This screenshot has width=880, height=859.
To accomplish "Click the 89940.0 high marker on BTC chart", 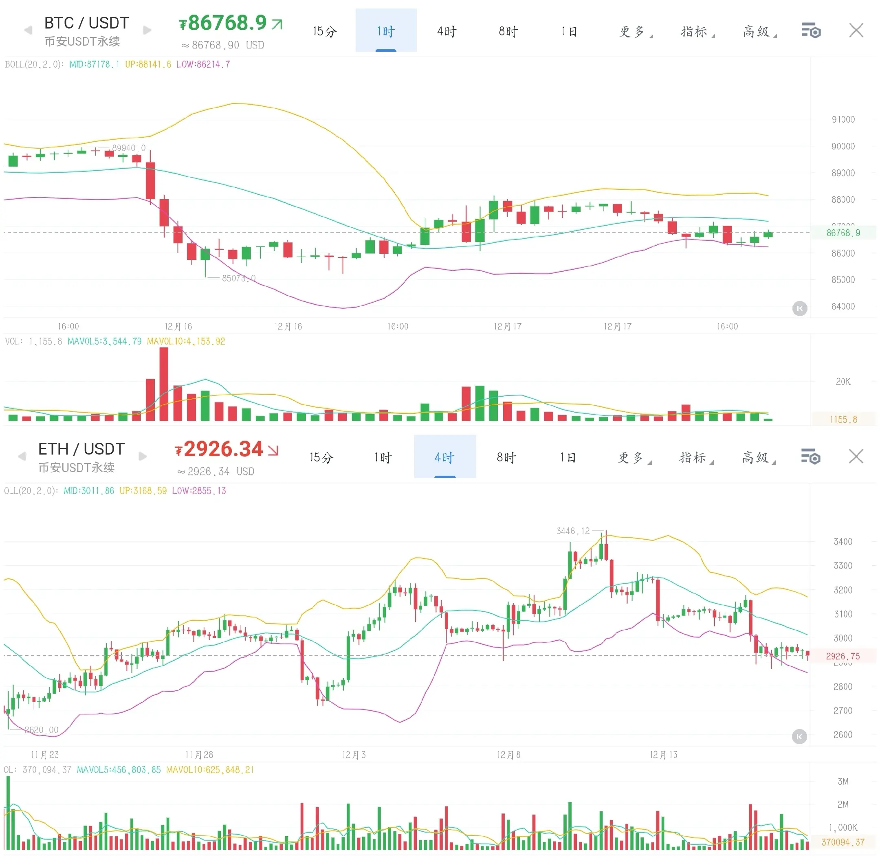I will coord(129,148).
